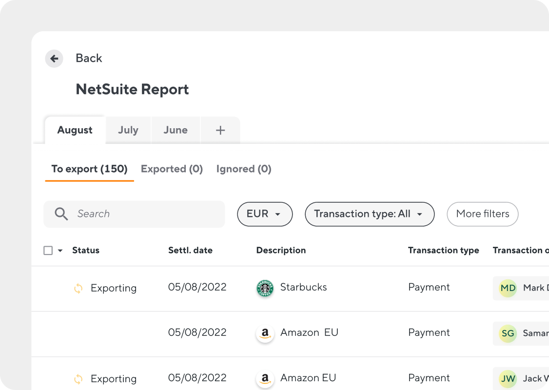This screenshot has height=390, width=549.
Task: Click the MD avatar for Mark
Action: [x=508, y=288]
